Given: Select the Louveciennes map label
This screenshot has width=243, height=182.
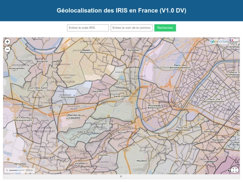Looking at the screenshot, I should pos(16,68).
